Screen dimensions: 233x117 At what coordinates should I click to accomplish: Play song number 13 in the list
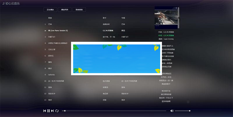click(50, 100)
